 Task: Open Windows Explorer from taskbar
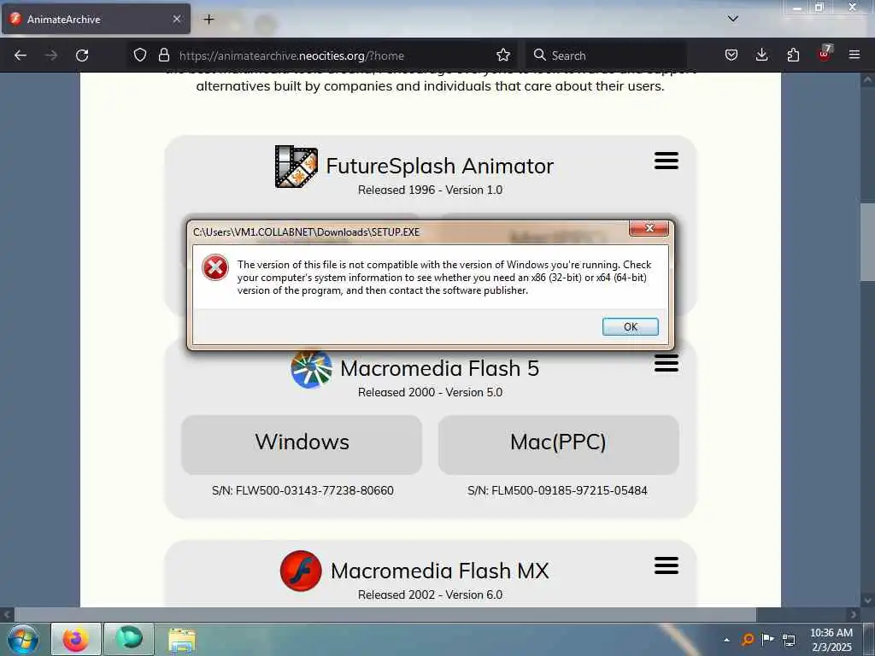[x=182, y=641]
